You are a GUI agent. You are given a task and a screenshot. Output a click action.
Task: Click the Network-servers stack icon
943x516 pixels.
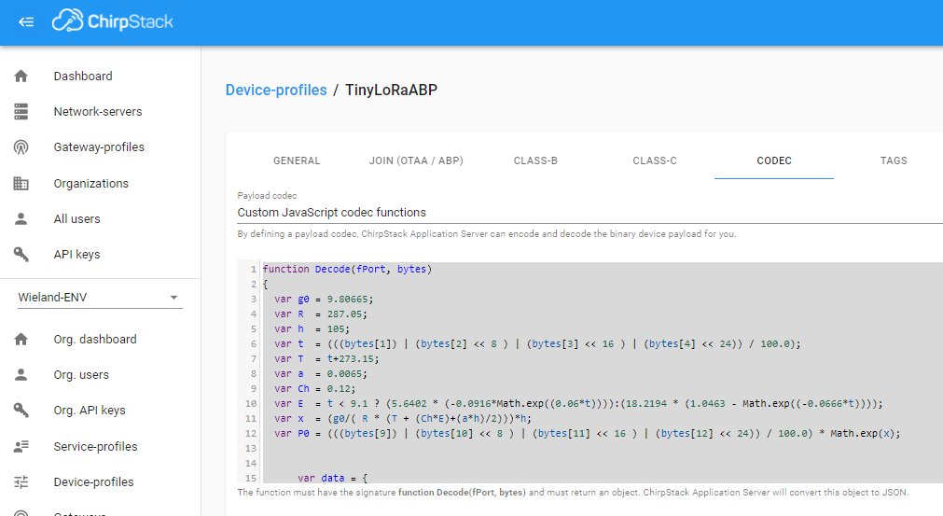[x=21, y=112]
